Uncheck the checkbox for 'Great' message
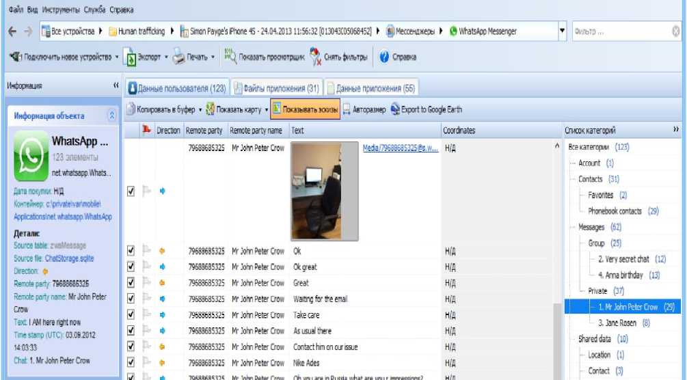This screenshot has height=380, width=687. pos(131,283)
